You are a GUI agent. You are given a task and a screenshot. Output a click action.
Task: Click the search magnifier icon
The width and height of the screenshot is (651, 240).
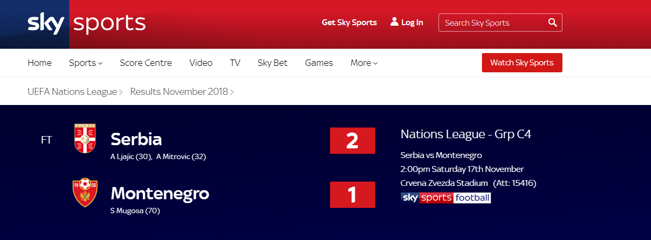click(x=552, y=22)
